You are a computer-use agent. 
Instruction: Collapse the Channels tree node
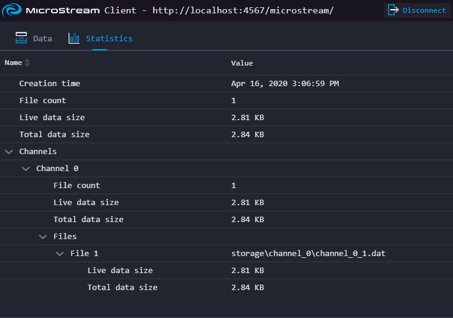[9, 152]
